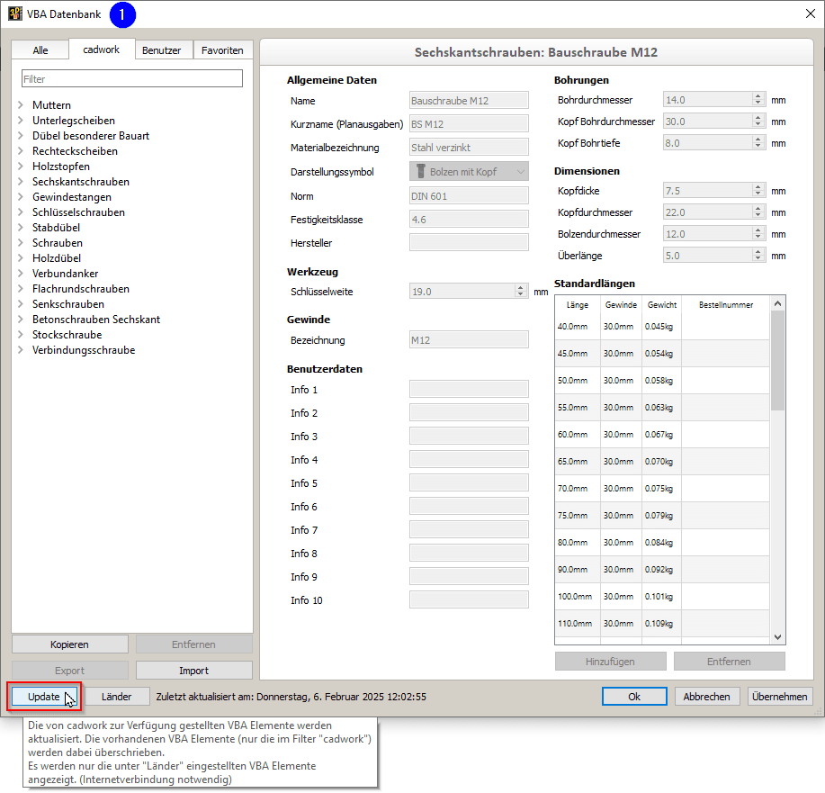Click into the Filter search field
Screen dimensions: 825x793
(x=131, y=79)
